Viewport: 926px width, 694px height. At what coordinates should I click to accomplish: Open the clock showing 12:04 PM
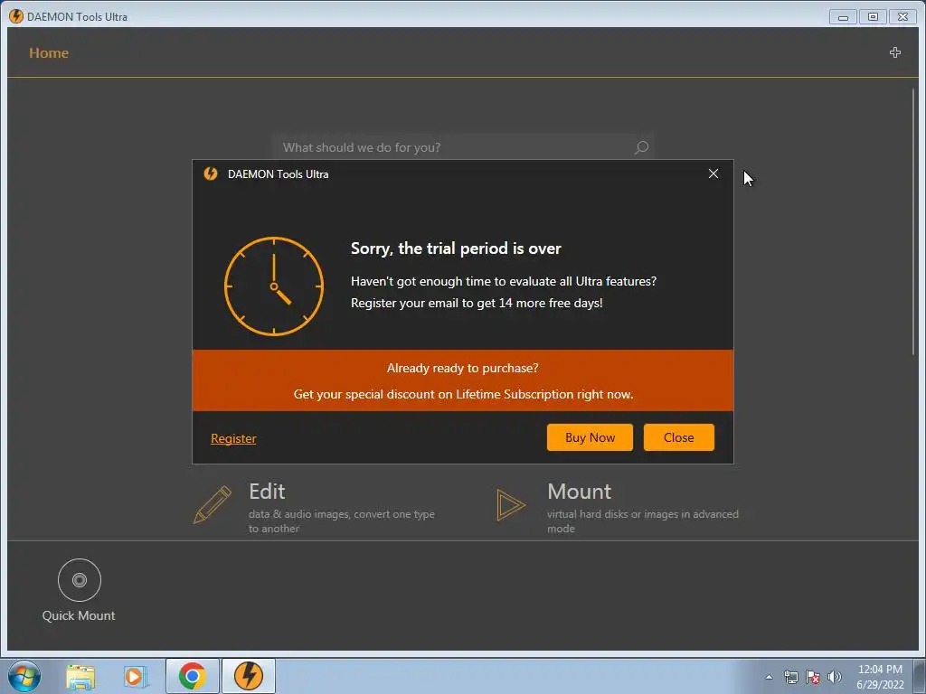click(x=880, y=677)
